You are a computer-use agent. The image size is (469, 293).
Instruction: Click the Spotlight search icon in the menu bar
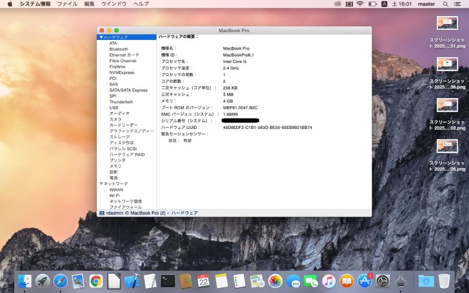(446, 4)
